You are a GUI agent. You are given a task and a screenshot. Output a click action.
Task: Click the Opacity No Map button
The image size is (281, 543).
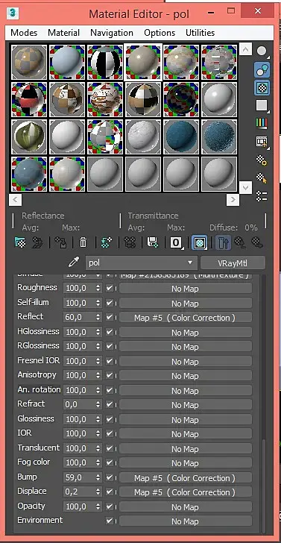pos(185,507)
